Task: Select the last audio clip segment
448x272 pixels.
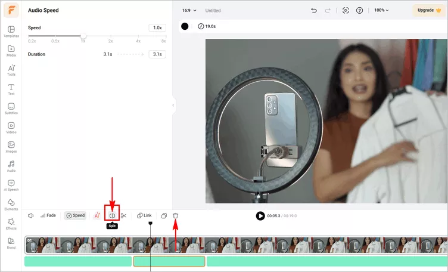Action: 327,261
